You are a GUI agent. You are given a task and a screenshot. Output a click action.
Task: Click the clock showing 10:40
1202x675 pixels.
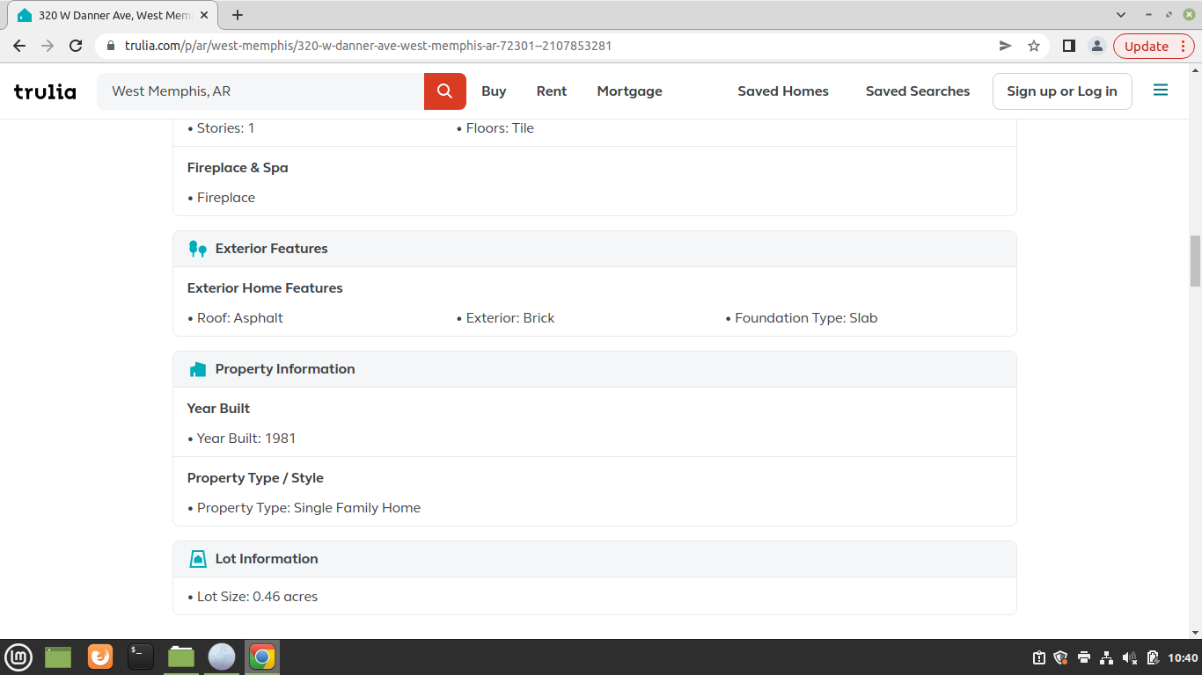click(1183, 657)
